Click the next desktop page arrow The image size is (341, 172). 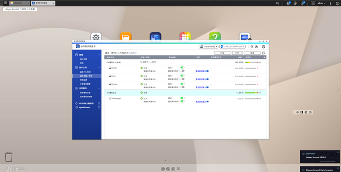pos(338,89)
